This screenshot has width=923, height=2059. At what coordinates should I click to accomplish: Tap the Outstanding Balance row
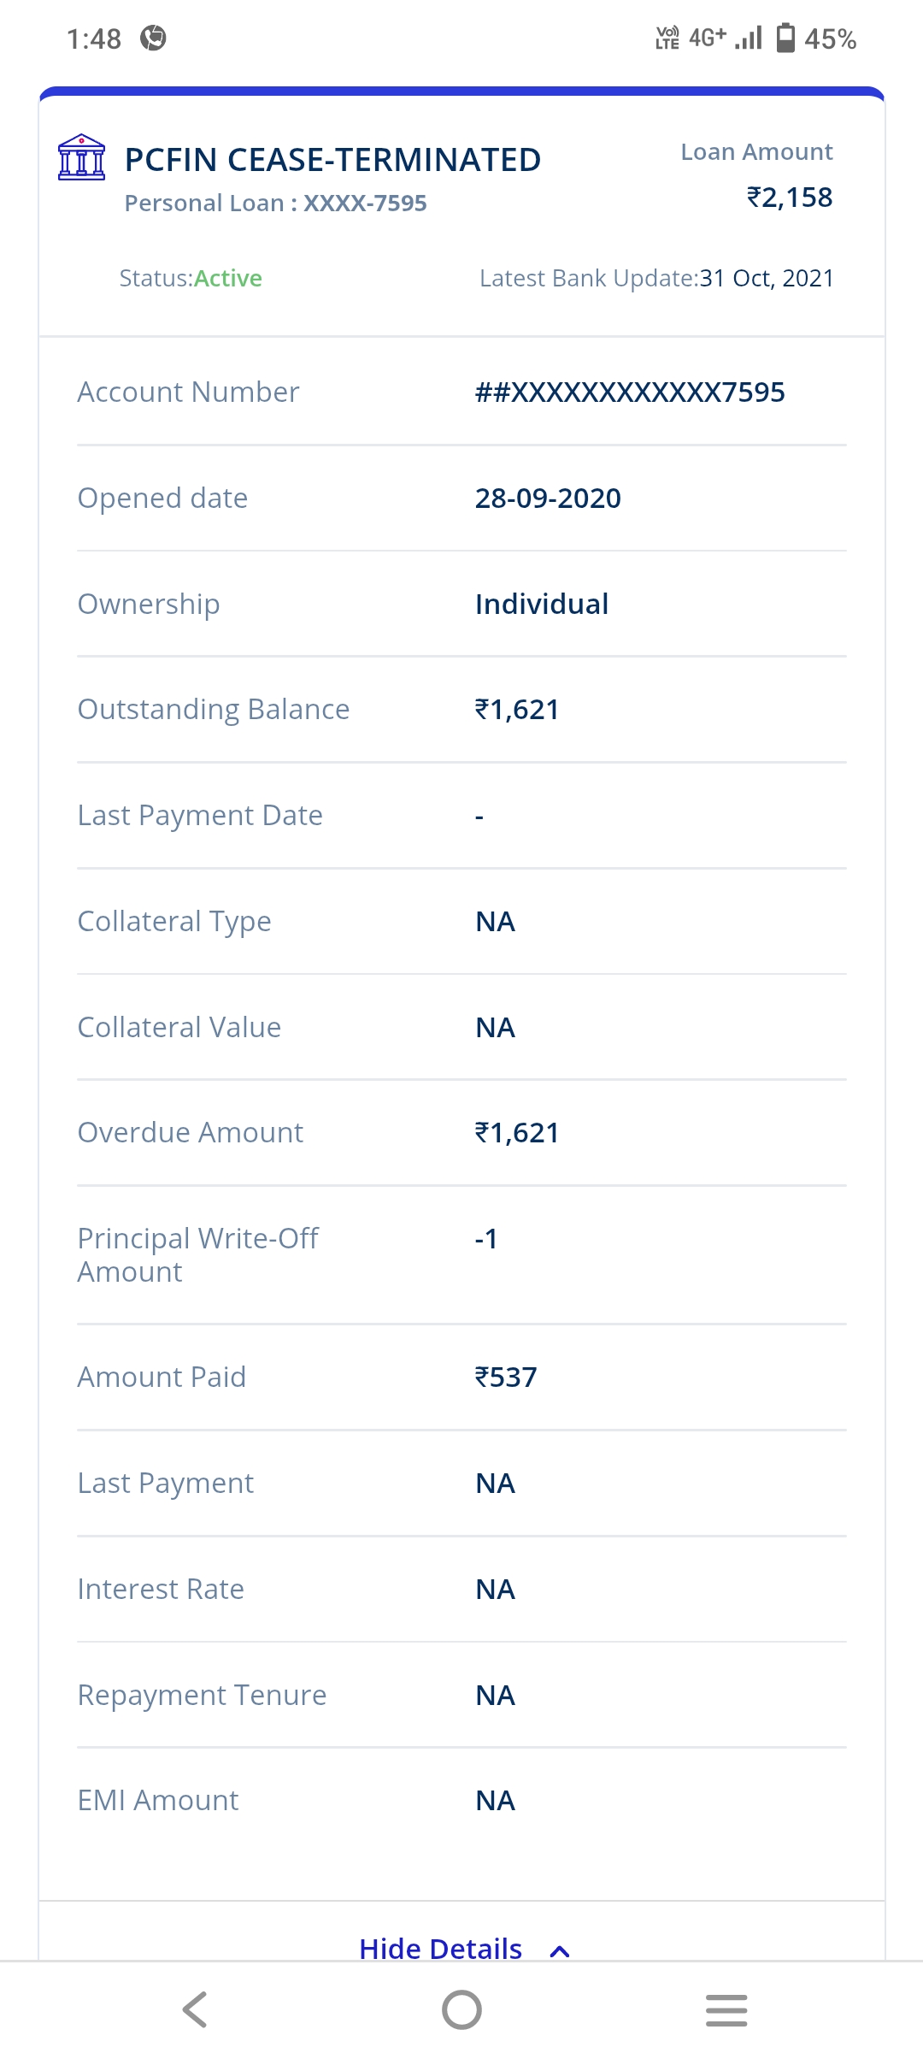[461, 710]
